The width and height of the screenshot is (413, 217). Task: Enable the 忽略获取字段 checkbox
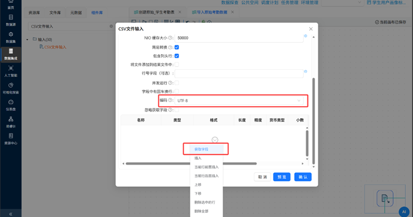[177, 110]
